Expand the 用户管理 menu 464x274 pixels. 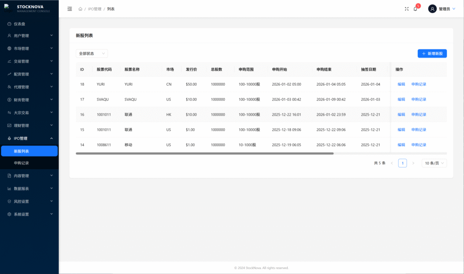pos(29,35)
